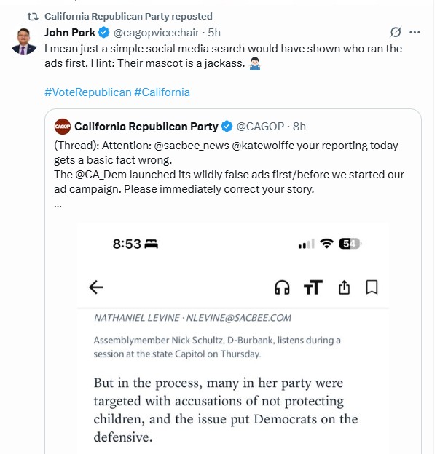Click the quoted post's verified badge
Viewport: 440px width, 454px height.
227,127
